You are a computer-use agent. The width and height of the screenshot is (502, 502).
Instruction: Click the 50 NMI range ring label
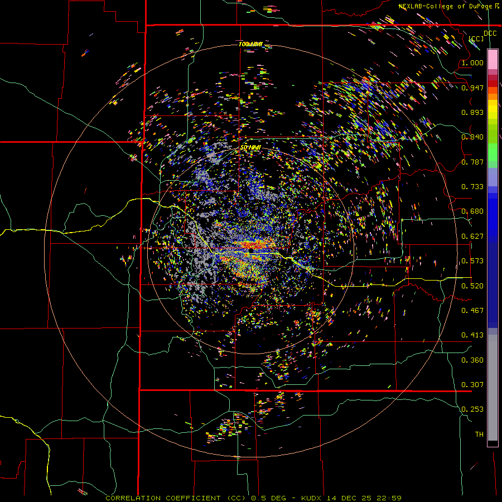(x=250, y=147)
